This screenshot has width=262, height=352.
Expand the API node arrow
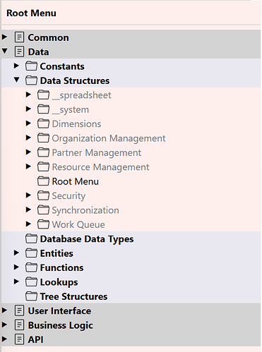tap(4, 339)
